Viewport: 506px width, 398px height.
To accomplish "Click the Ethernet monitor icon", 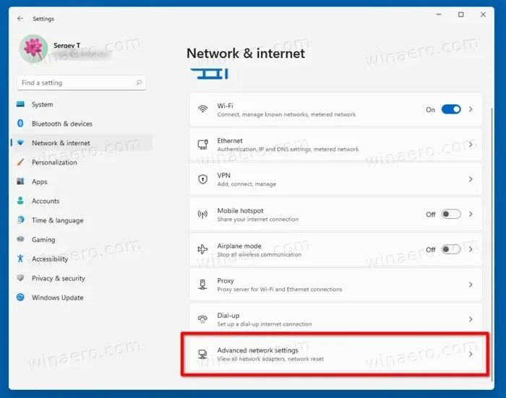I will tap(202, 144).
